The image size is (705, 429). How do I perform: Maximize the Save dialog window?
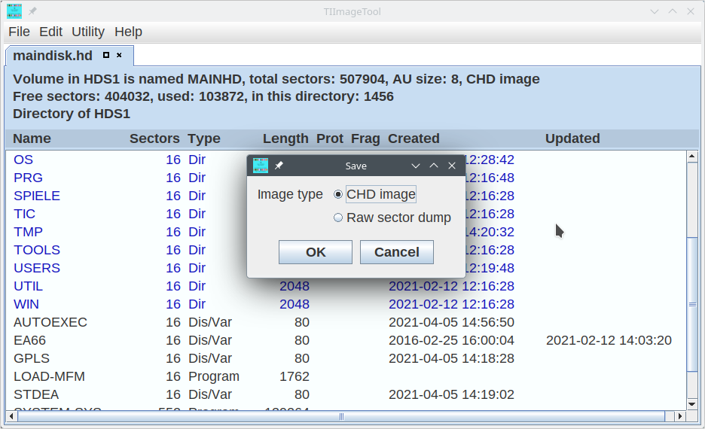pos(434,166)
